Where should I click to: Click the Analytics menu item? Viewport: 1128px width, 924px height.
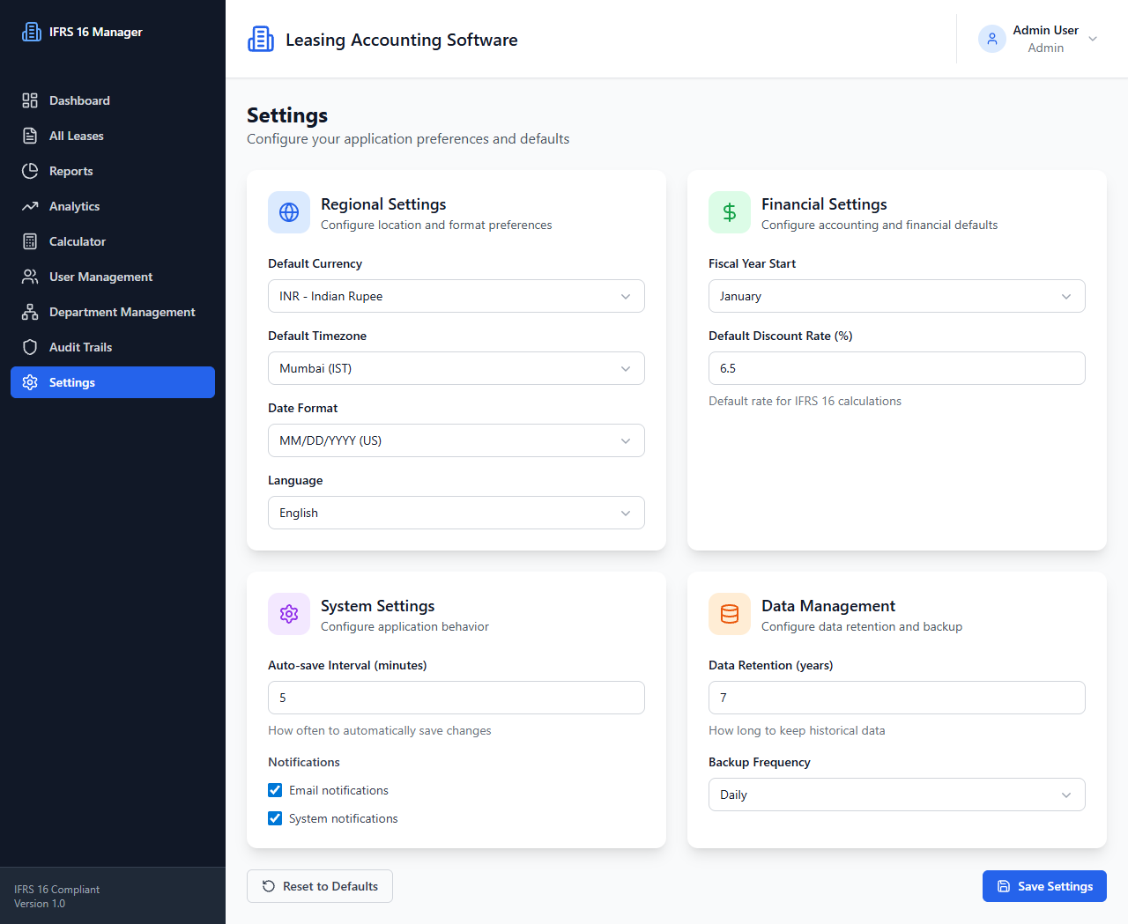point(113,206)
